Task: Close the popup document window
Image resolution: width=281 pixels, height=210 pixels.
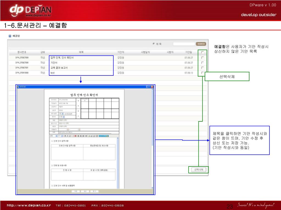Action: 151,87
